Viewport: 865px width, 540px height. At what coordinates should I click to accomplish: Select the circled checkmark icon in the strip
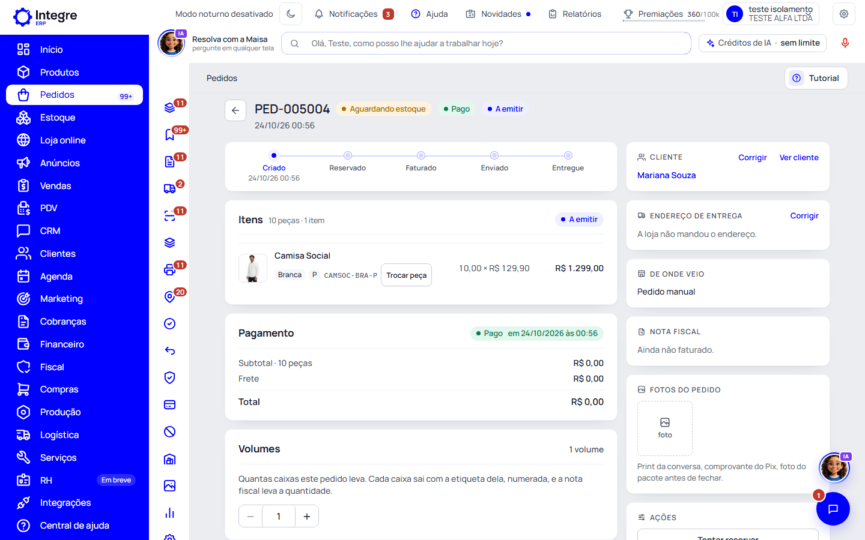170,324
